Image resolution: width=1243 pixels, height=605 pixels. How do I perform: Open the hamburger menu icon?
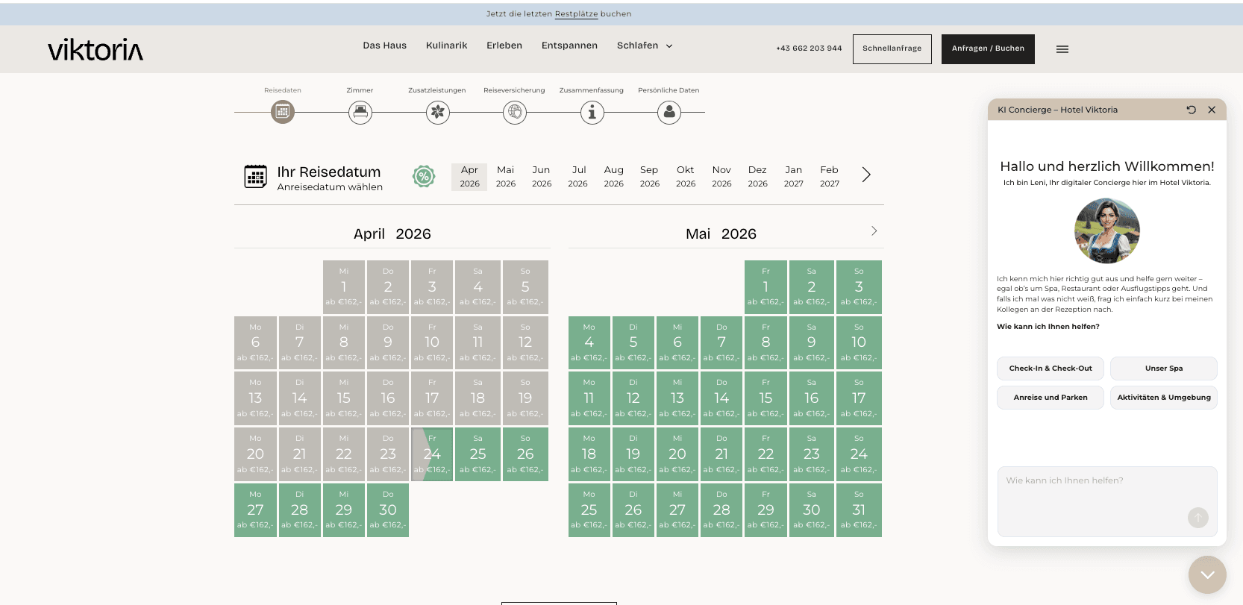1062,49
